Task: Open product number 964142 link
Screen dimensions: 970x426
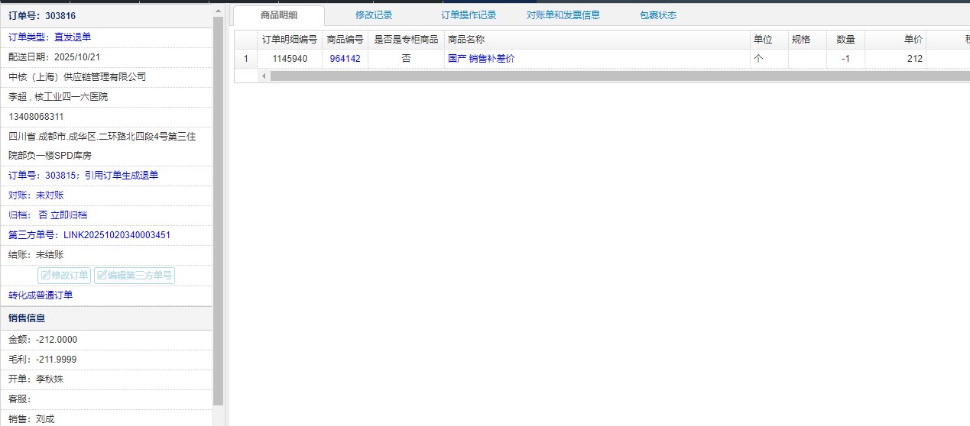Action: tap(345, 59)
